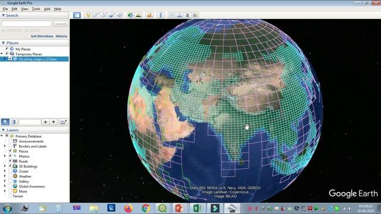Enable the Ocean layer checkbox
381x214 pixels.
[x=10, y=171]
